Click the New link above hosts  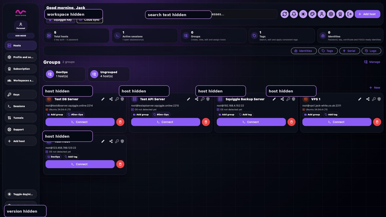click(x=375, y=88)
